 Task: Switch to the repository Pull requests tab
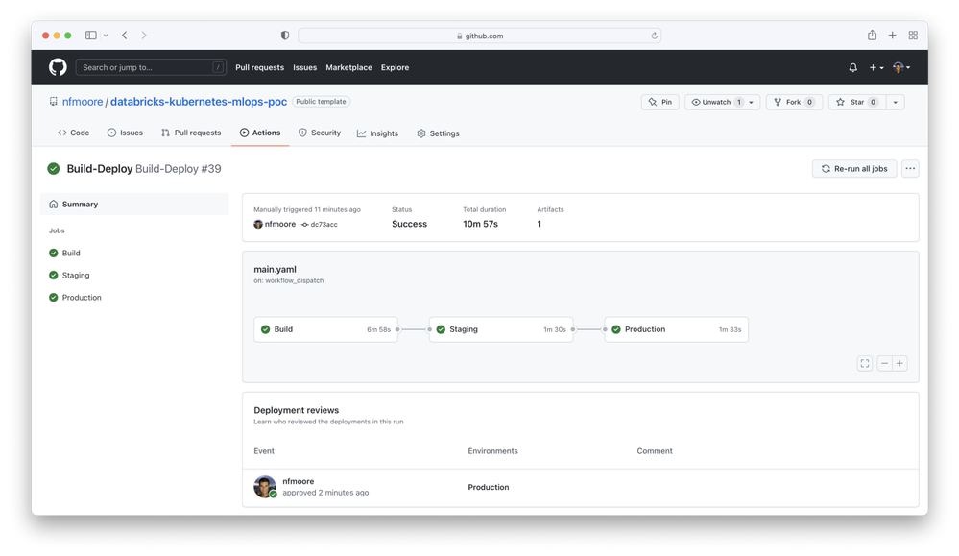pyautogui.click(x=191, y=133)
